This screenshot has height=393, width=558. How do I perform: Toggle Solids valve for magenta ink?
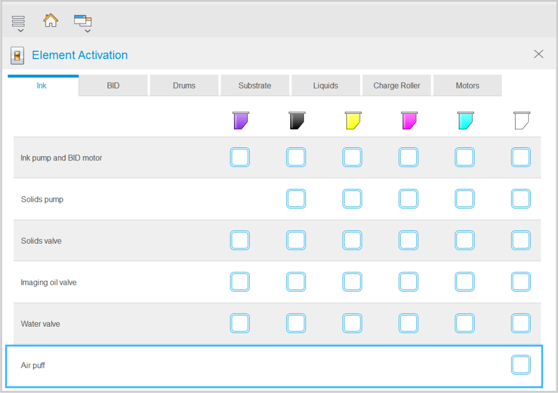tap(408, 240)
